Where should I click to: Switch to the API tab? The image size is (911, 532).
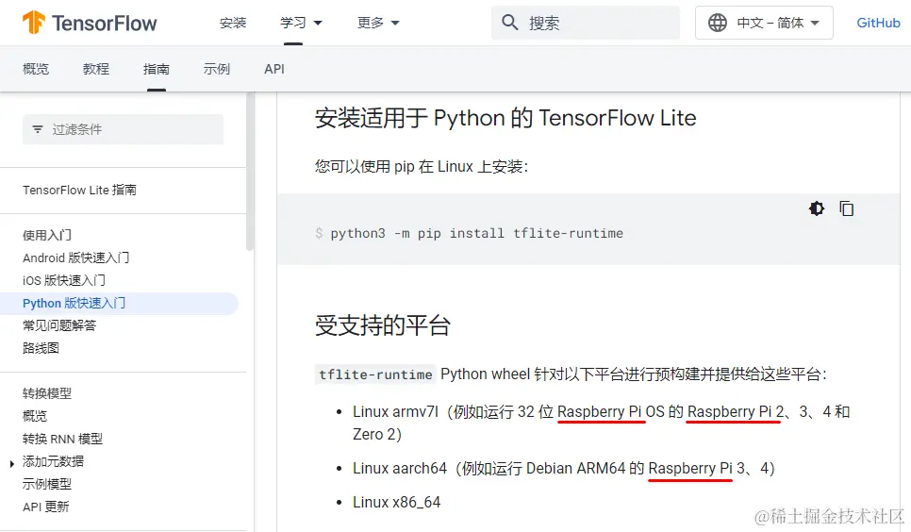tap(274, 69)
